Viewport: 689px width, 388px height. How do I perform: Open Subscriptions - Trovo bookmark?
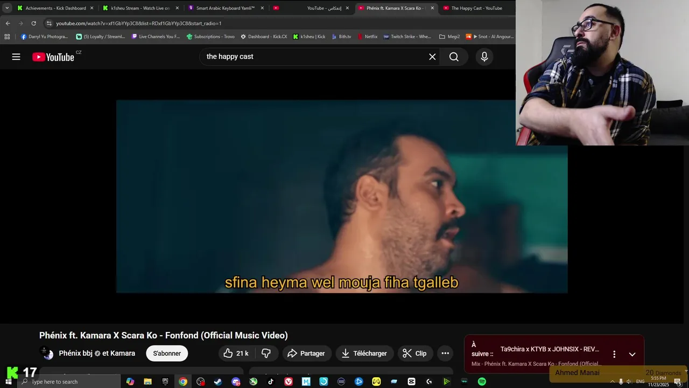pos(210,37)
